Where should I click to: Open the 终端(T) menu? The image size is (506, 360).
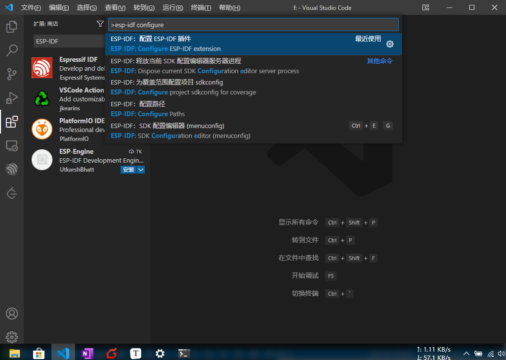pos(201,7)
